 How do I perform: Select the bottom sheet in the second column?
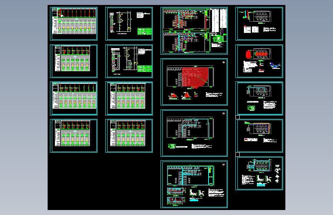(129, 136)
